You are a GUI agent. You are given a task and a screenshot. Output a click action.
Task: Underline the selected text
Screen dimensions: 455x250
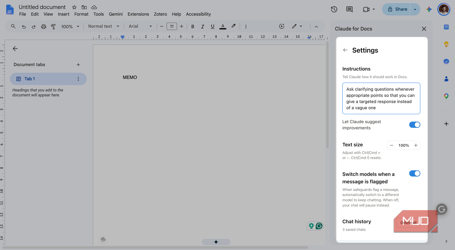213,26
